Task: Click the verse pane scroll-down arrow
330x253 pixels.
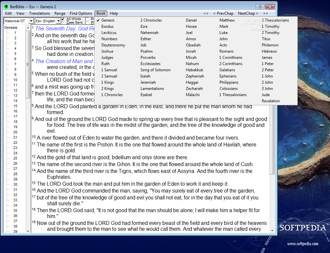Action: click(x=272, y=231)
